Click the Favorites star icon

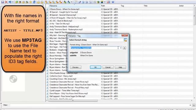point(31,2)
